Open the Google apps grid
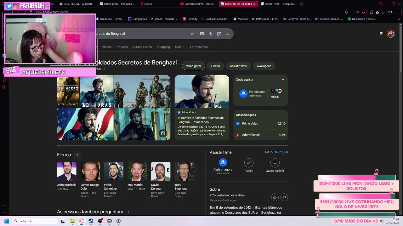Screen dimensions: 403x226 click(381, 34)
